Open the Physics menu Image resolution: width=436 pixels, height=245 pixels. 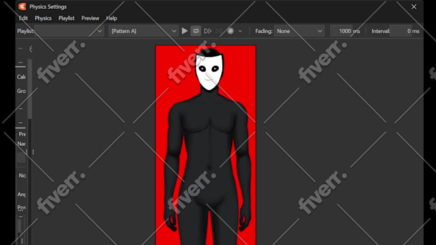point(43,19)
